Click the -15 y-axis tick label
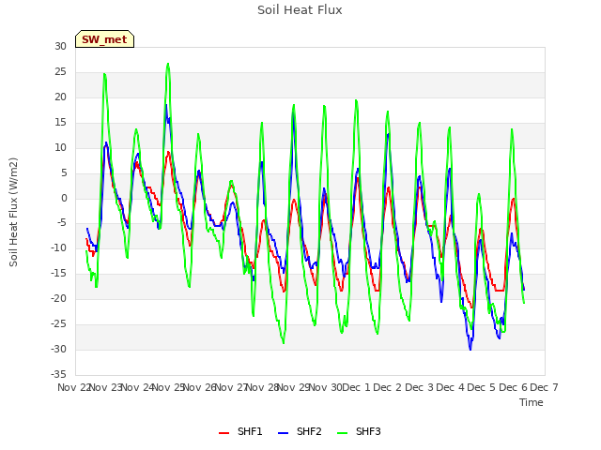 [59, 273]
